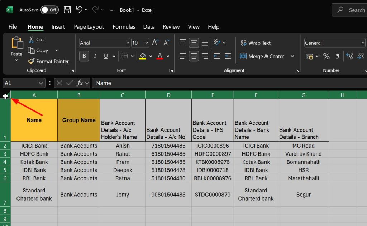Click the Orientation text rotation icon
367x226 pixels.
[x=217, y=43]
